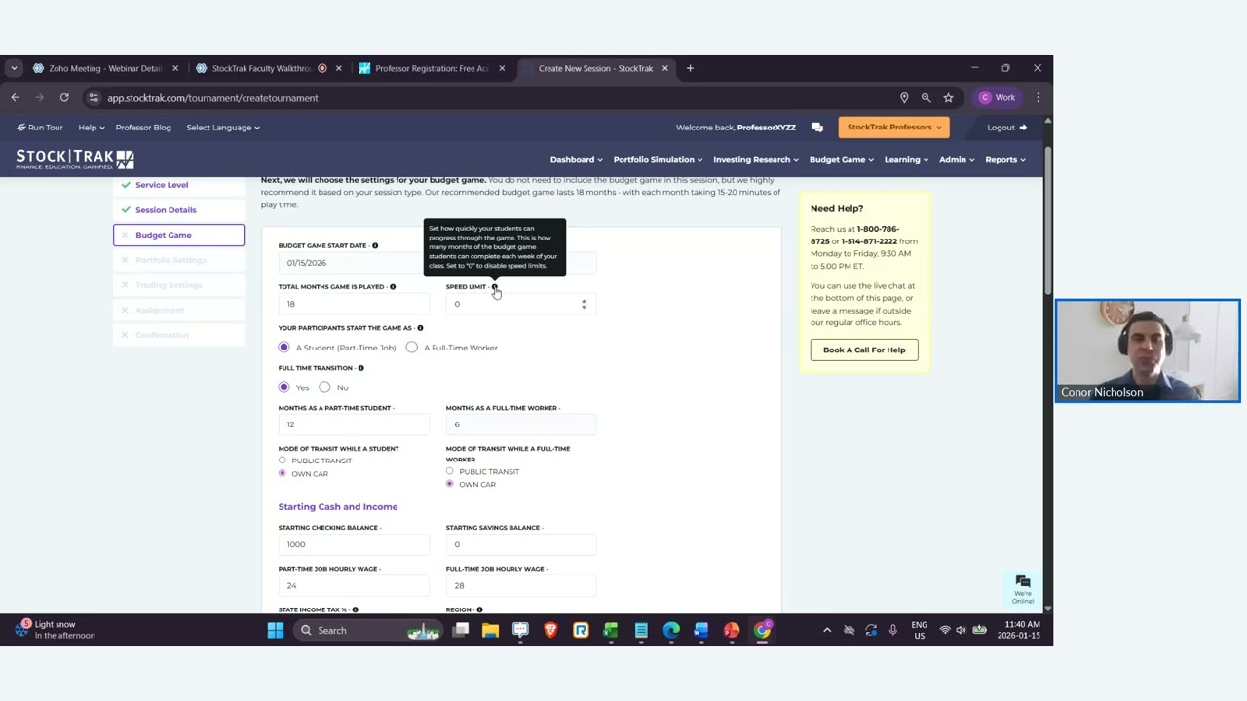This screenshot has height=701, width=1247.
Task: Open the Windows Start button
Action: pos(276,631)
